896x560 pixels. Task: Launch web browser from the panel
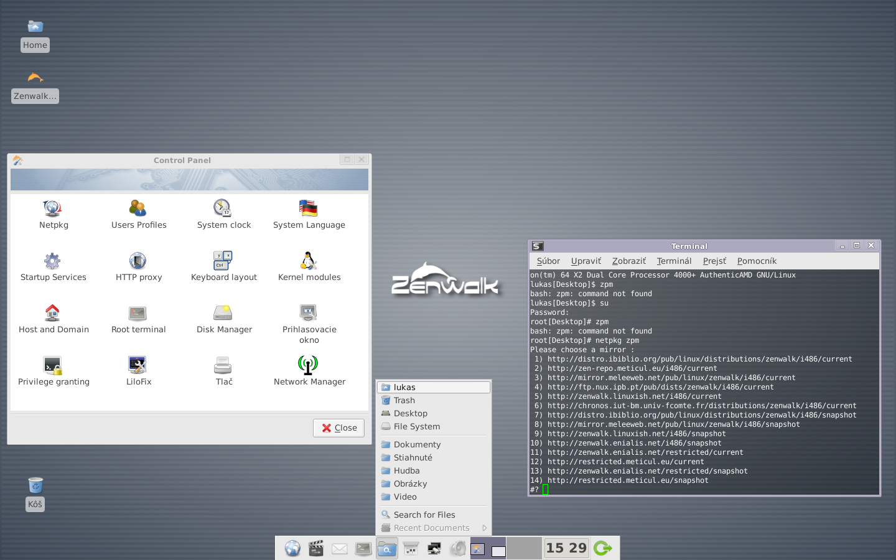coord(292,548)
